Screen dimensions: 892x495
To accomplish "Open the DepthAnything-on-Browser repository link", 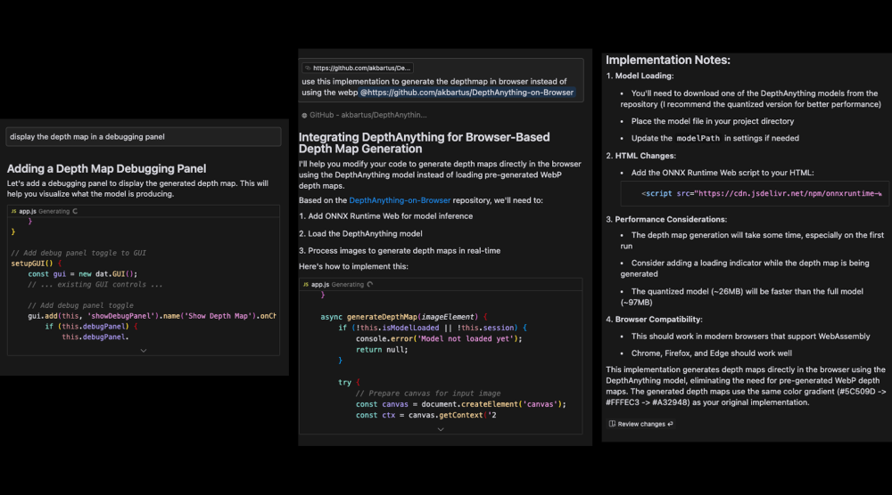I will tap(398, 200).
